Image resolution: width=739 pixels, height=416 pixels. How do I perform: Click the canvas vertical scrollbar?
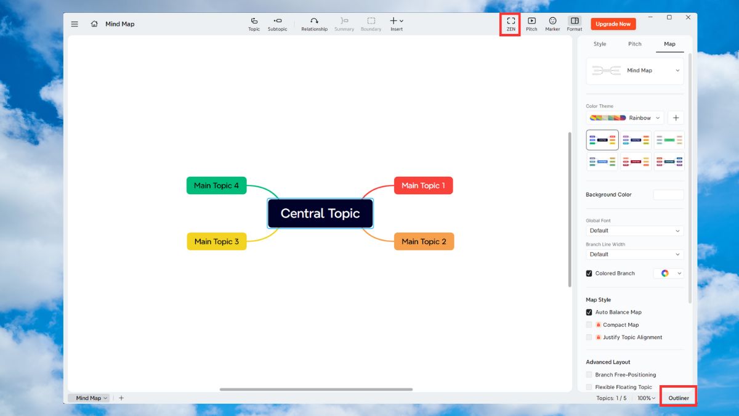tap(570, 210)
